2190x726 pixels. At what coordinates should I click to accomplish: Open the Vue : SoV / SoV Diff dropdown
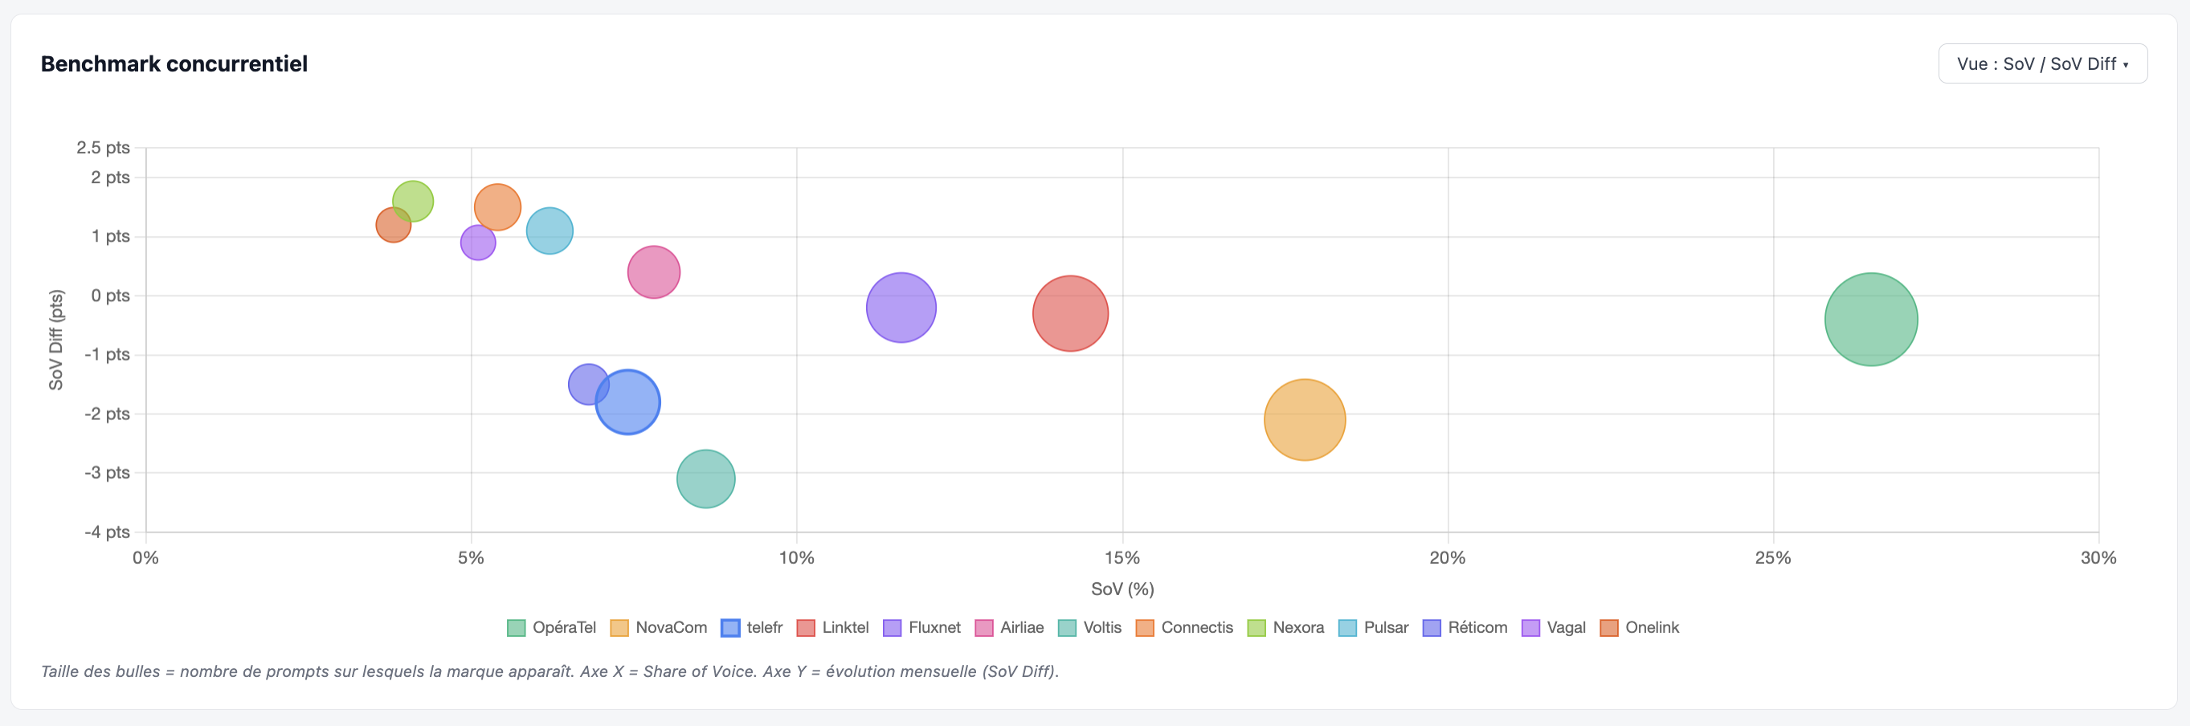2043,63
